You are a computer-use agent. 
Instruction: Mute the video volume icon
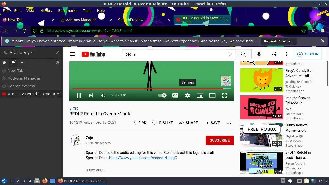click(103, 95)
